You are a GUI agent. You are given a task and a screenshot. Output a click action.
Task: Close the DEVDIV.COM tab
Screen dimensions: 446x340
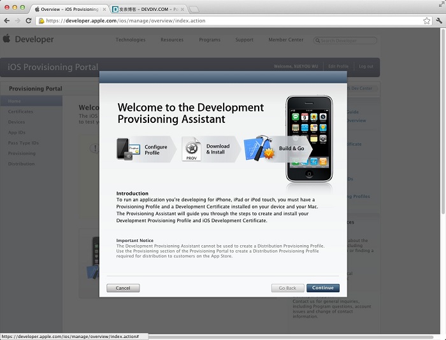pyautogui.click(x=182, y=10)
